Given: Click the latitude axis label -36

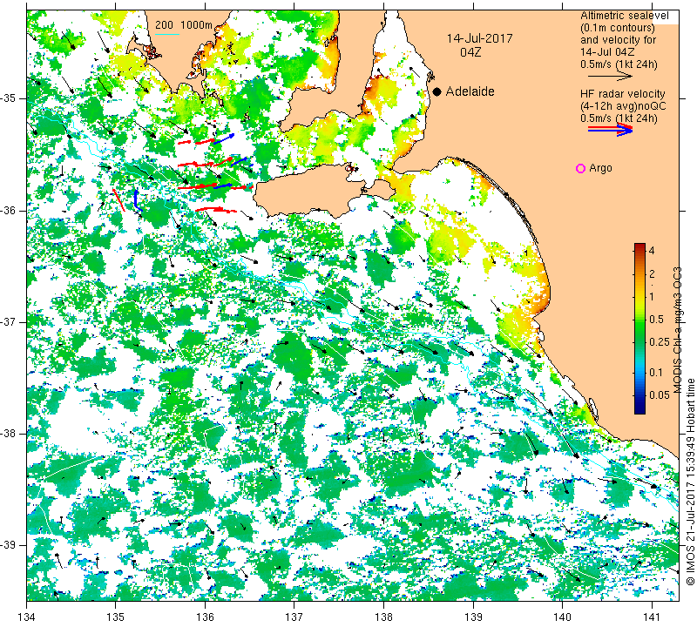Looking at the screenshot, I should 10,210.
